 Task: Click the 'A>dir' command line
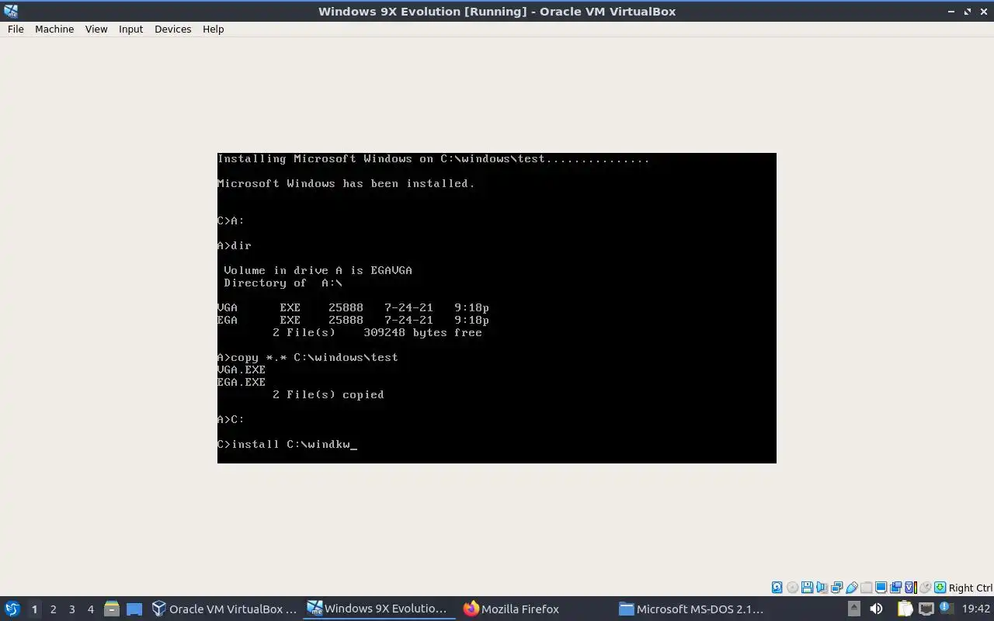coord(235,245)
